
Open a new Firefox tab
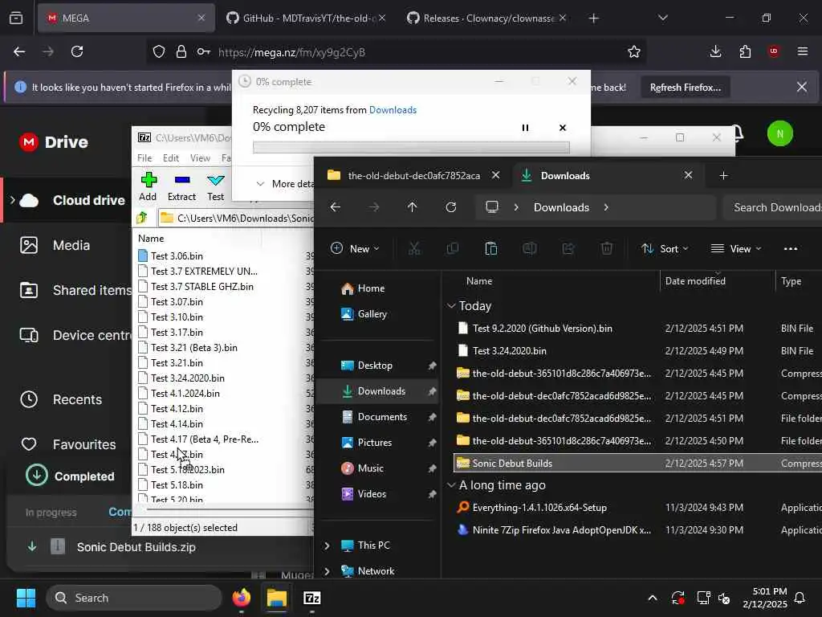[593, 18]
